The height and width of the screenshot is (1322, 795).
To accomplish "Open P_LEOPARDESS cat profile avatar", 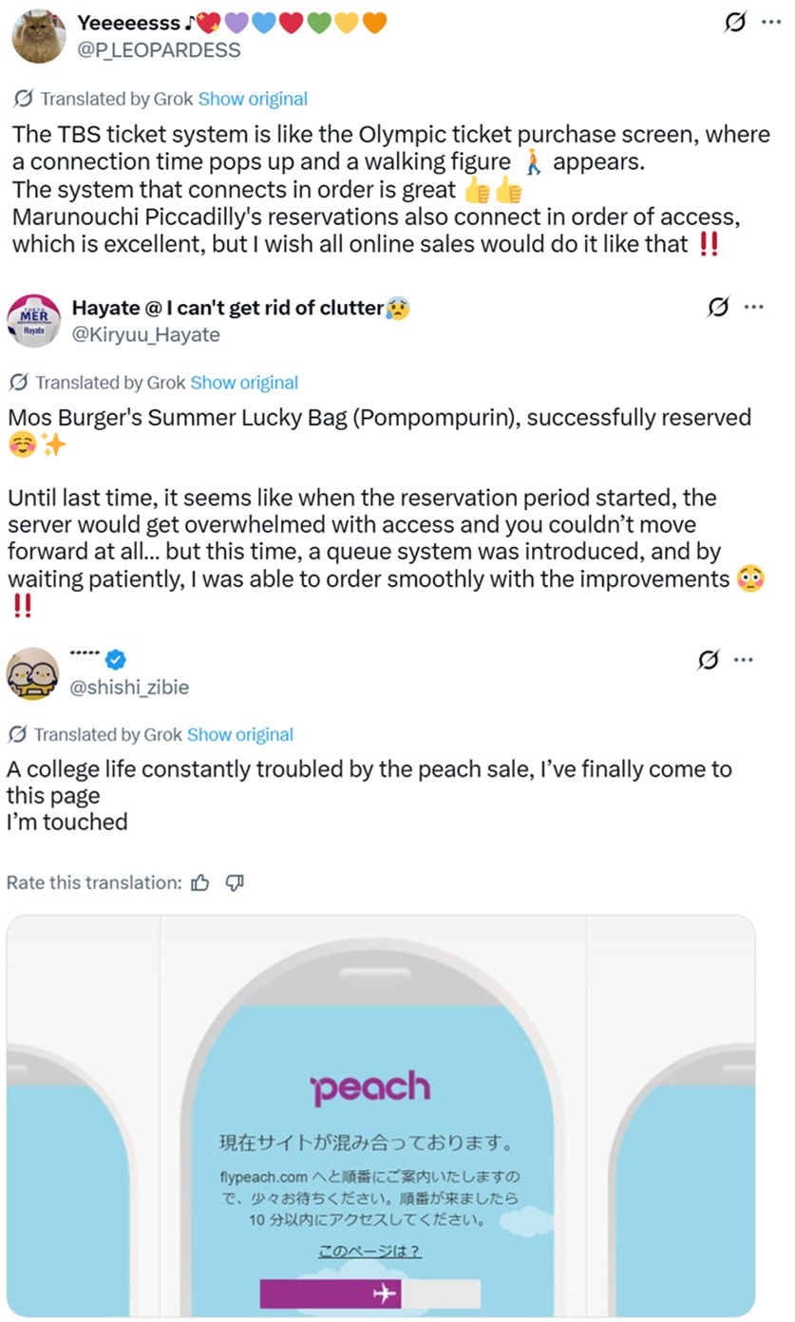I will pos(38,36).
